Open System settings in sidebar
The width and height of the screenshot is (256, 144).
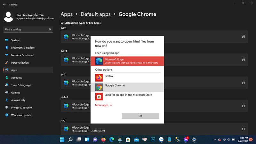(x=28, y=40)
